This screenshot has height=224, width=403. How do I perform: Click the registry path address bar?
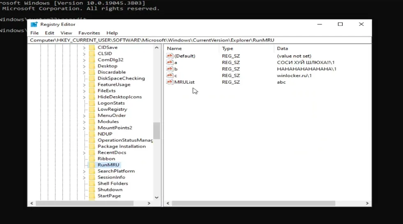click(x=199, y=40)
